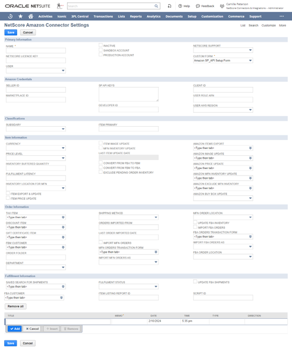Screen dimensions: 292x352
Task: Click the SP API Keys text area
Action: [x=128, y=95]
